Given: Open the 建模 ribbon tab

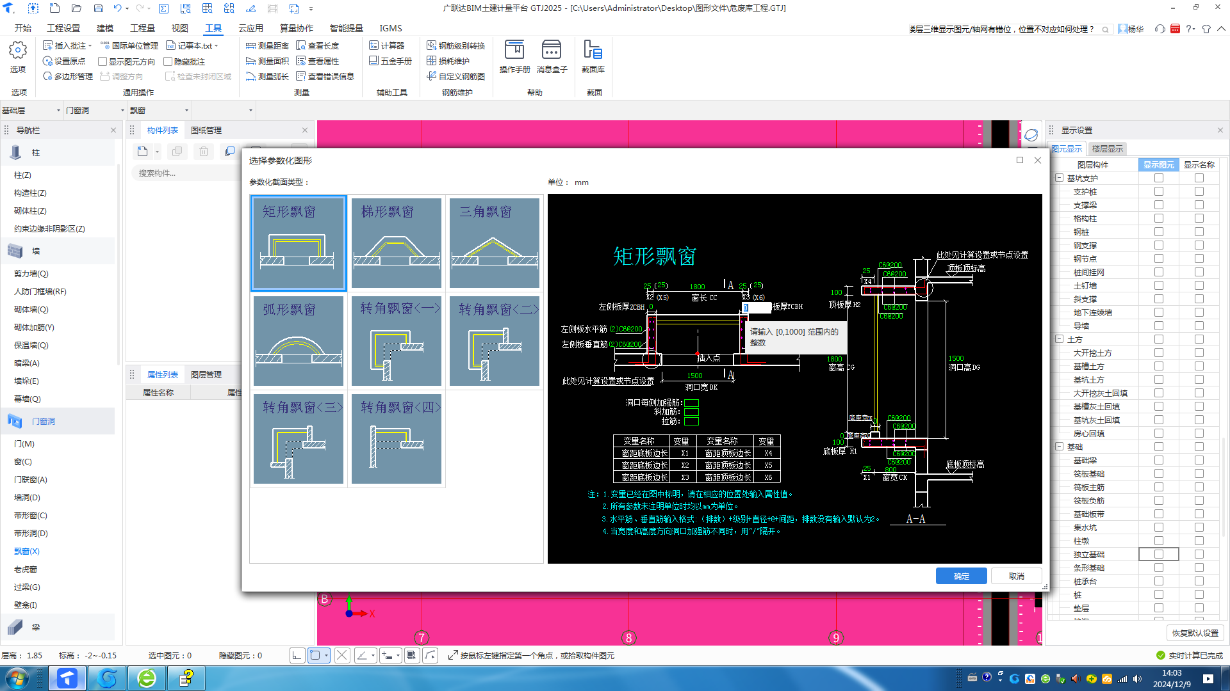Looking at the screenshot, I should (x=105, y=28).
